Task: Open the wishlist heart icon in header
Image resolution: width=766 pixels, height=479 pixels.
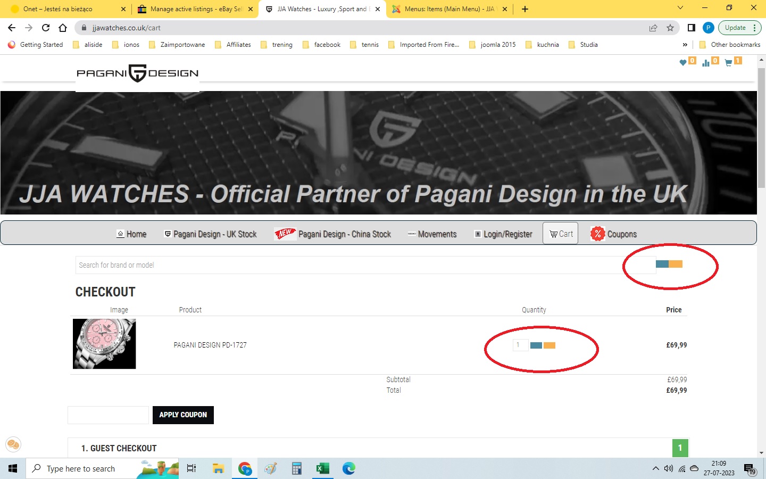Action: (x=683, y=63)
